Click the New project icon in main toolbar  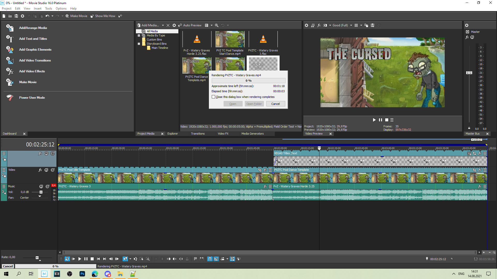pos(4,16)
